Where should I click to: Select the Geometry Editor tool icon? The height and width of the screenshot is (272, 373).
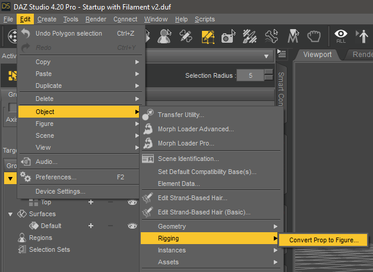pos(208,37)
